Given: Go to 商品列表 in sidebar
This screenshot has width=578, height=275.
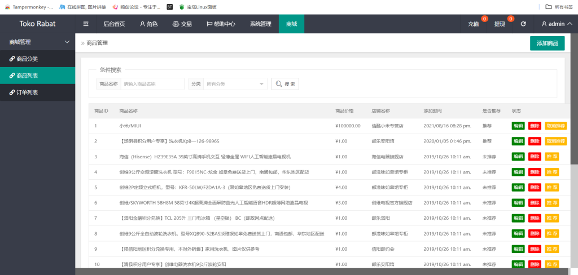Looking at the screenshot, I should [38, 76].
